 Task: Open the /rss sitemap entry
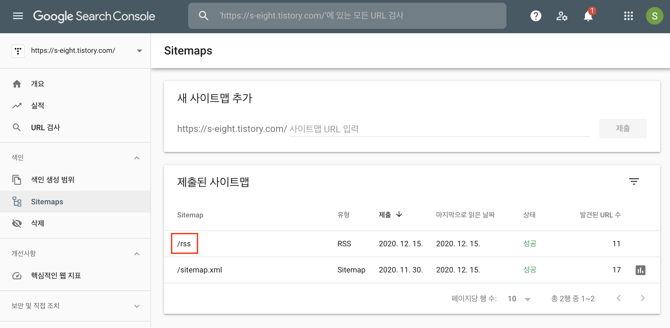coord(184,244)
